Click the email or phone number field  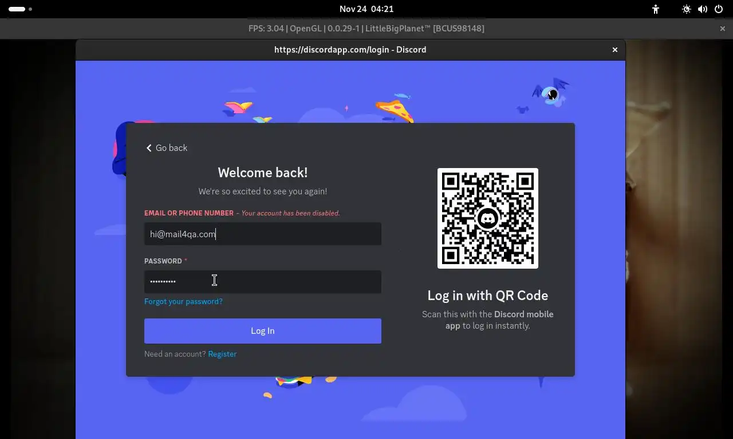click(x=263, y=234)
